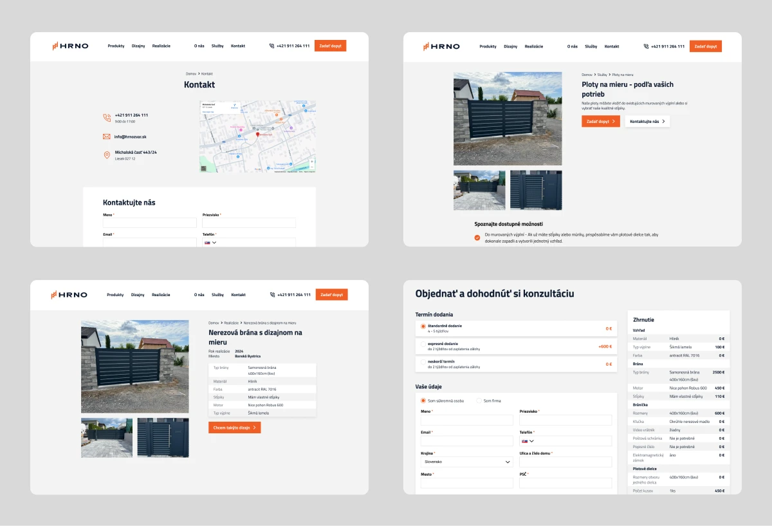Click Priezvisko field in Kontaktujte nás form
The height and width of the screenshot is (526, 772).
pyautogui.click(x=249, y=223)
